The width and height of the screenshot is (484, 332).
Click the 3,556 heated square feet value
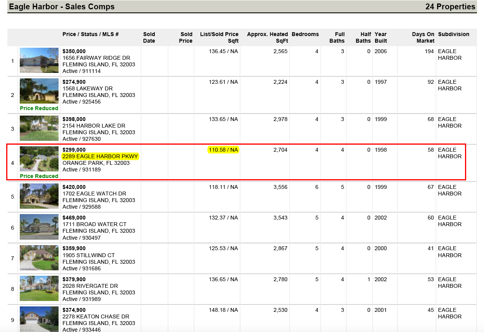(x=280, y=187)
